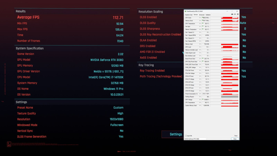The width and height of the screenshot is (277, 156).
Task: Expand the Memory Temperature sensor dropdown
Action: tap(200, 29)
